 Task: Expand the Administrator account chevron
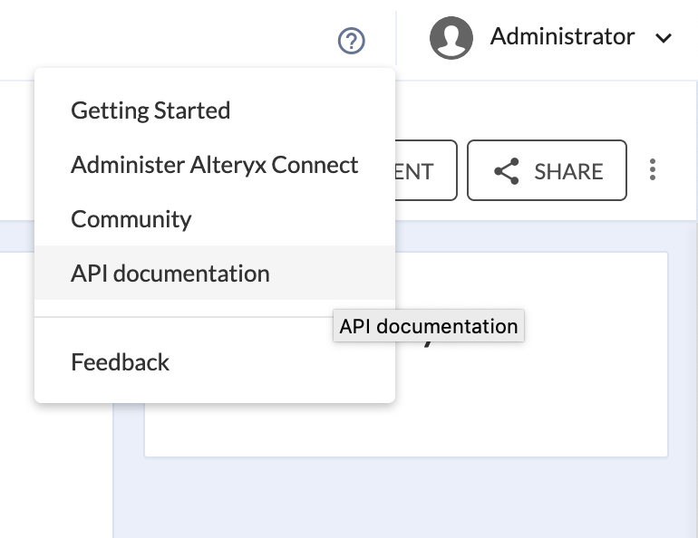(x=664, y=38)
